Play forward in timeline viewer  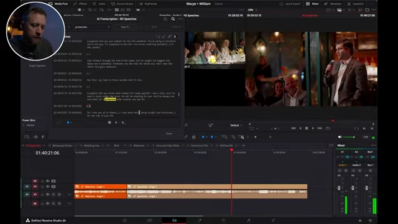tap(313, 128)
